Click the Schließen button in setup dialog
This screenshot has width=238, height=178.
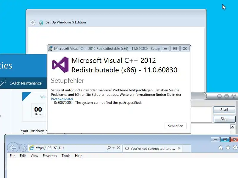176,126
